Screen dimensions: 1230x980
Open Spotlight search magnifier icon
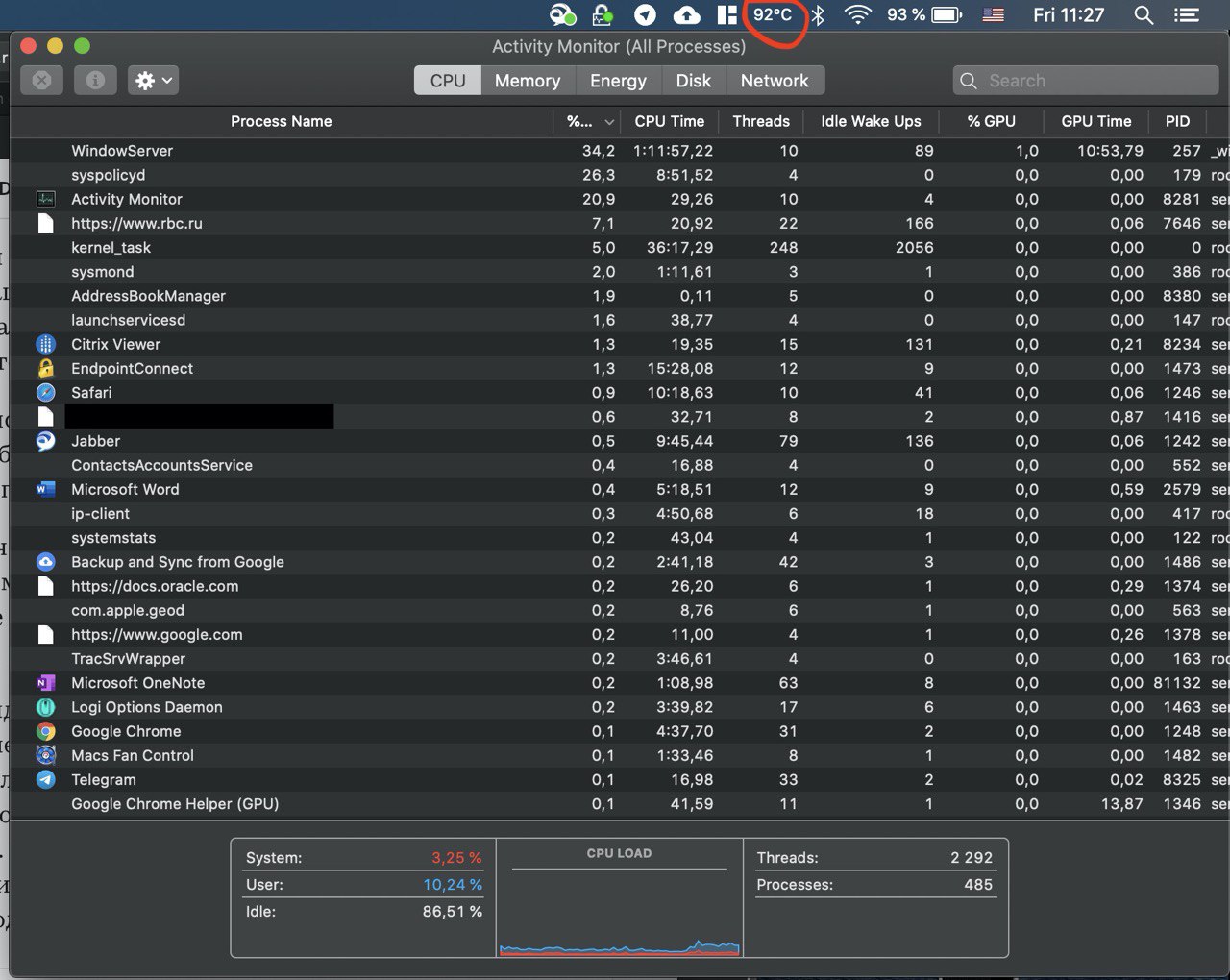(x=1144, y=14)
